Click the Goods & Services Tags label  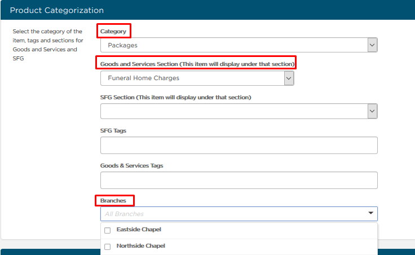coord(131,166)
